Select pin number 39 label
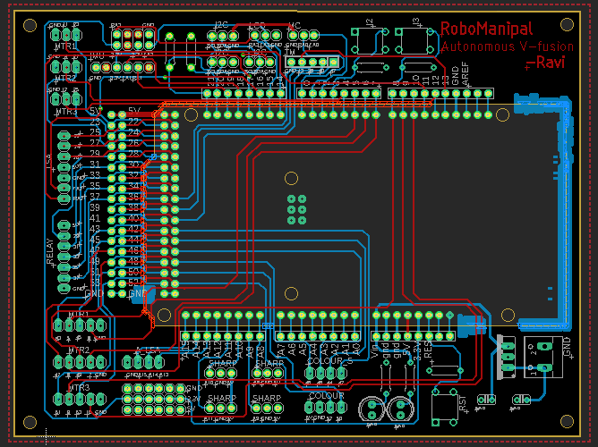 tap(95, 207)
